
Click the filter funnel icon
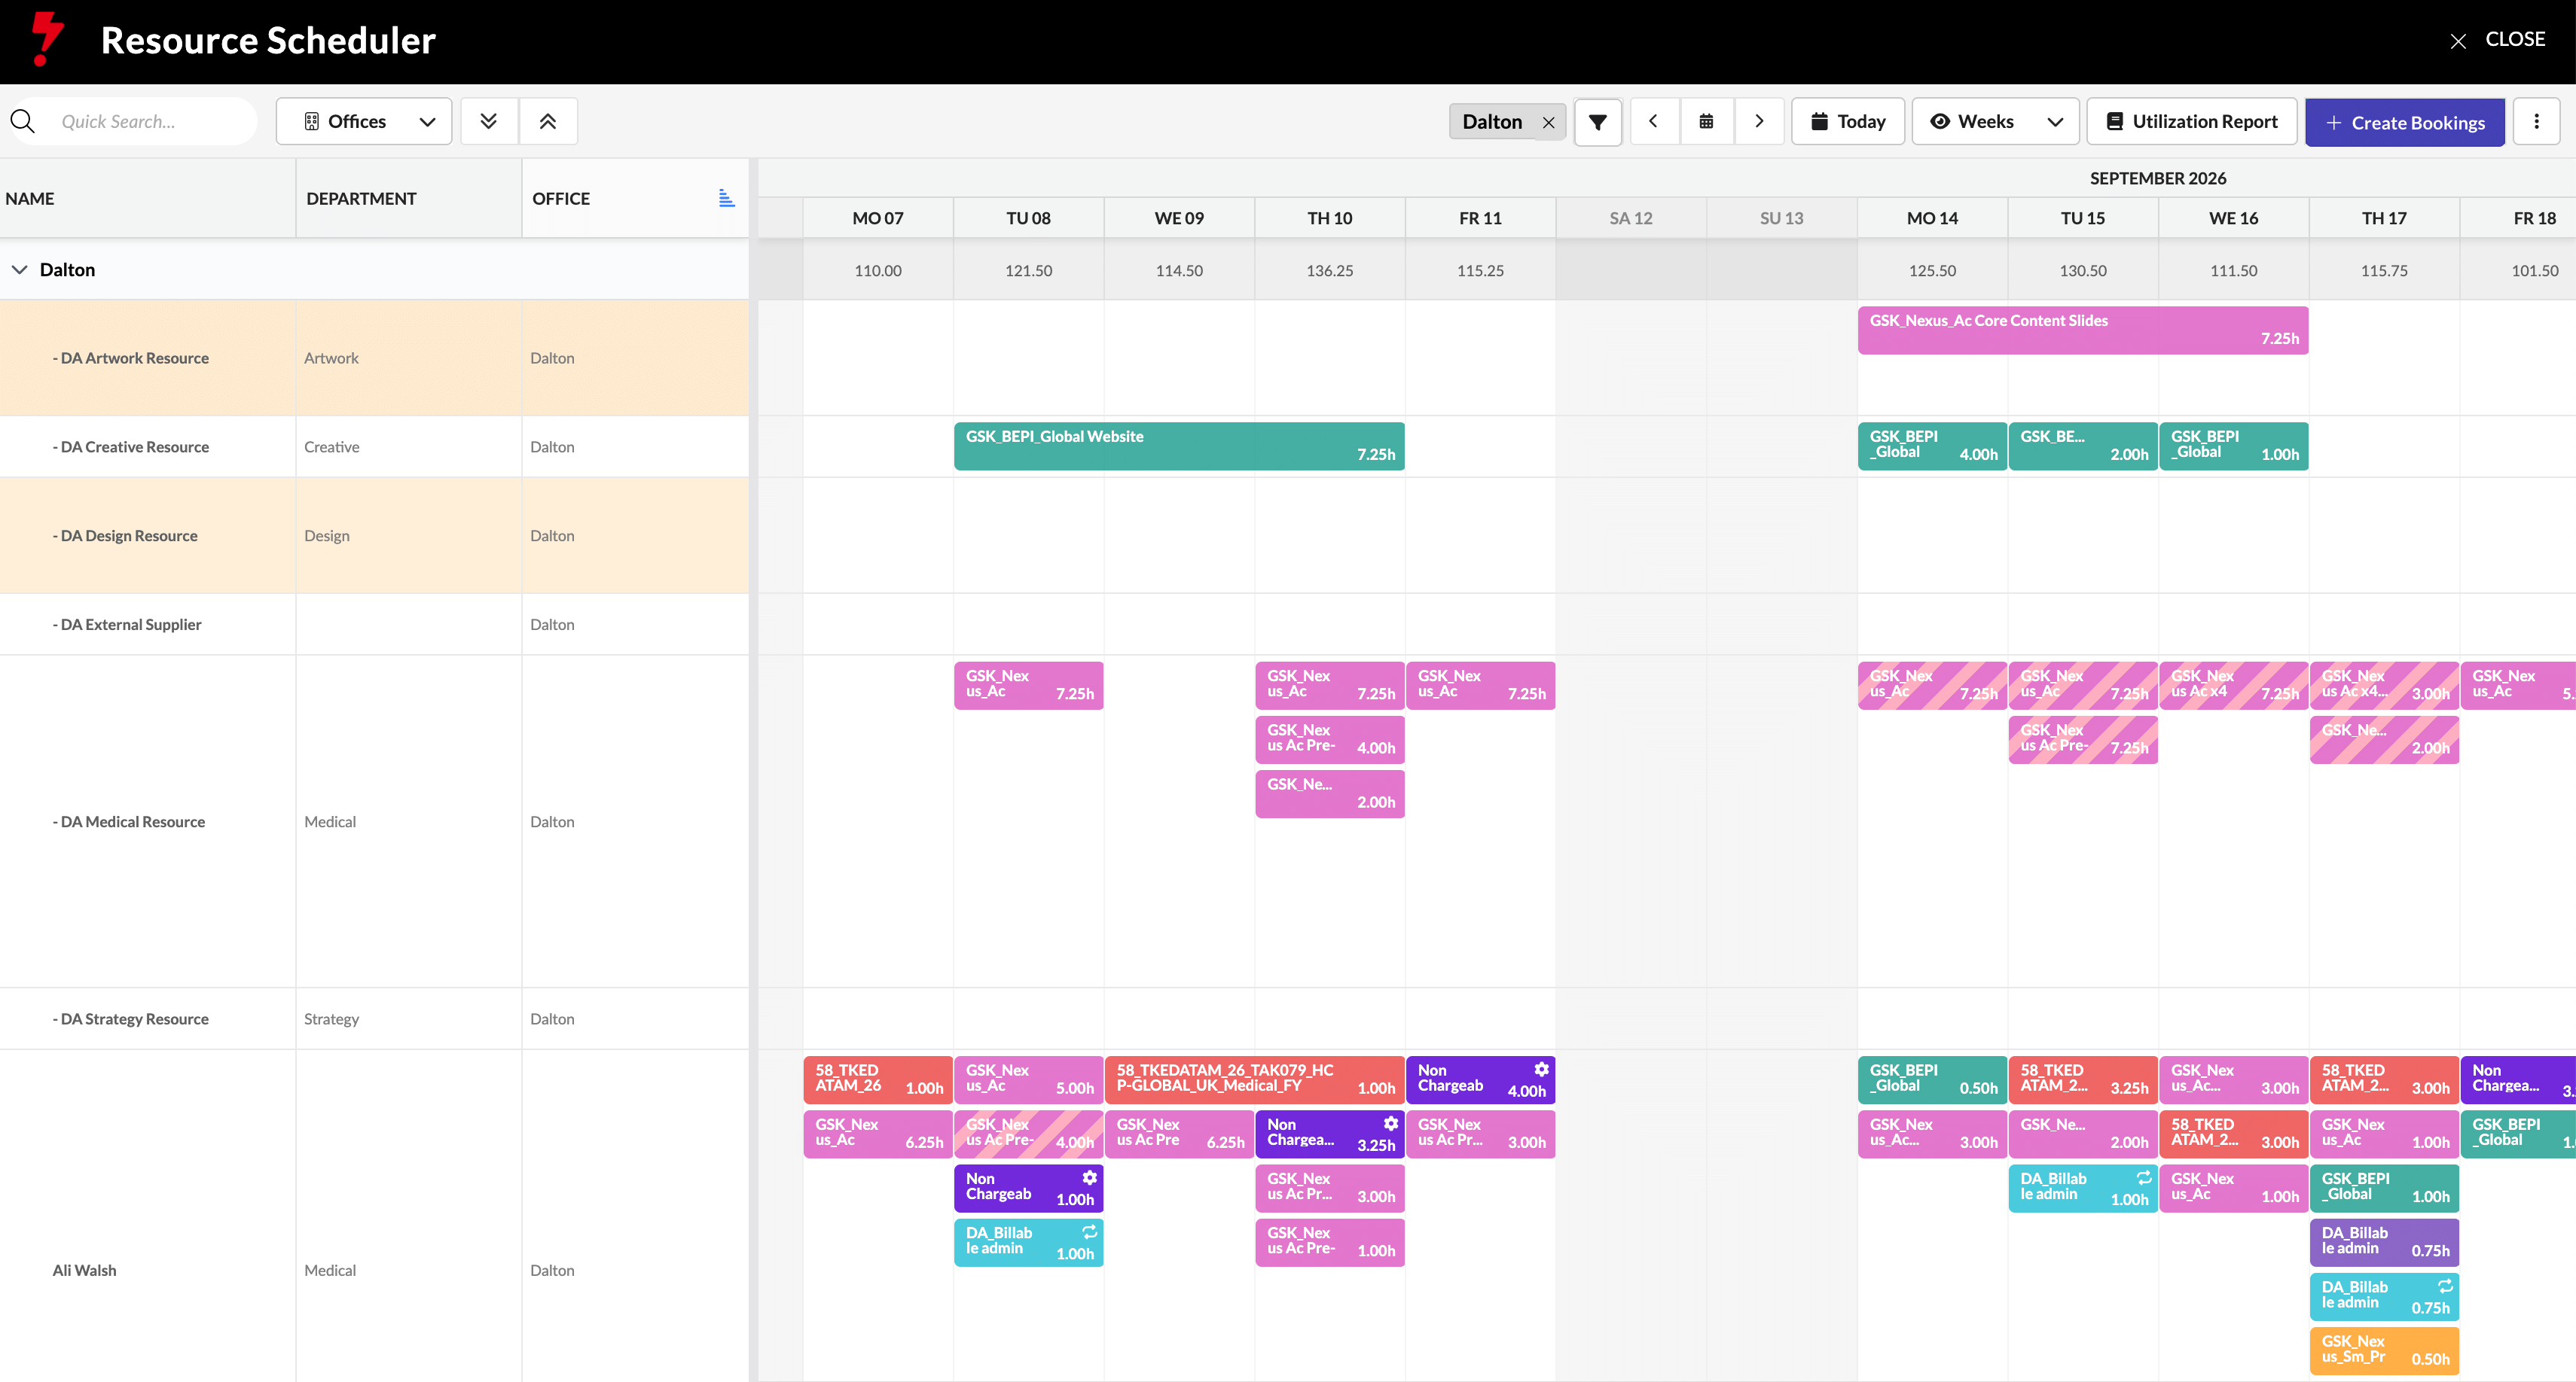point(1597,122)
